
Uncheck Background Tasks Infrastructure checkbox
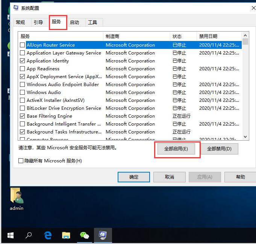pyautogui.click(x=23, y=132)
